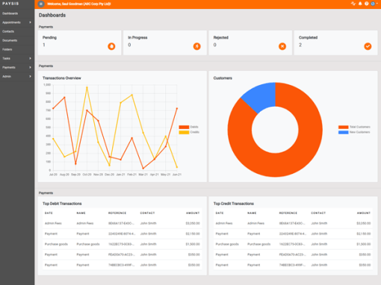Open the help question-mark icon

[367, 4]
